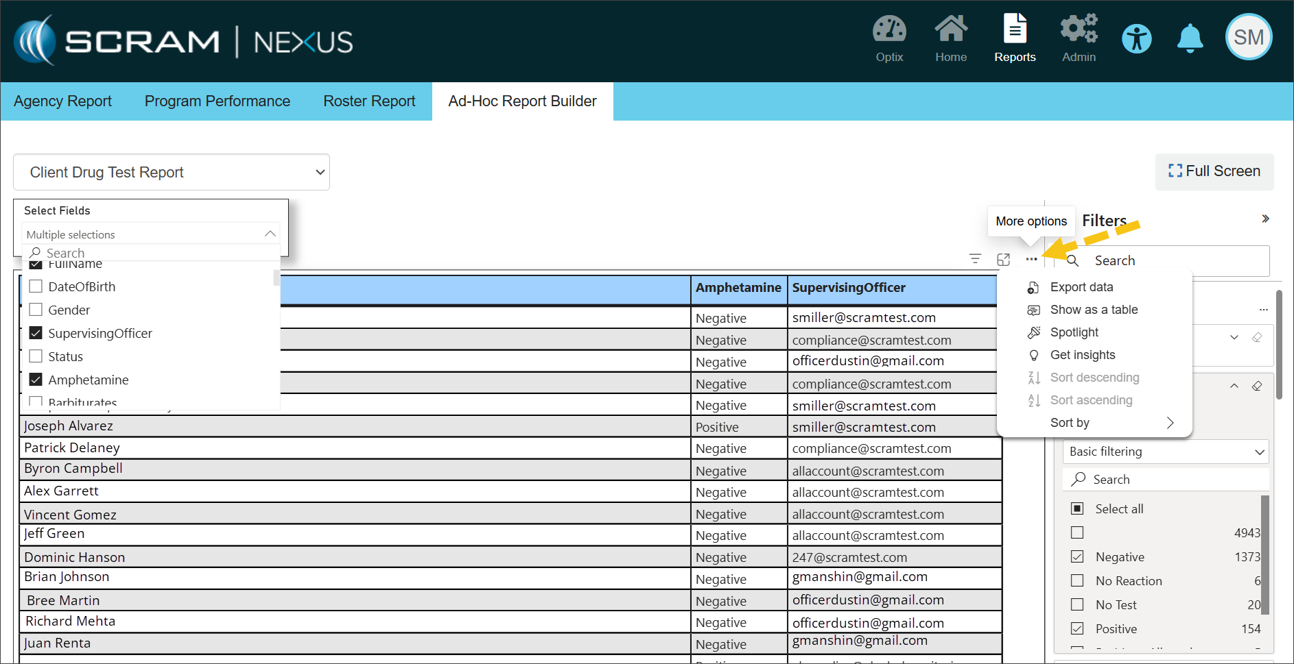Collapse the Multiple selections field list

270,234
